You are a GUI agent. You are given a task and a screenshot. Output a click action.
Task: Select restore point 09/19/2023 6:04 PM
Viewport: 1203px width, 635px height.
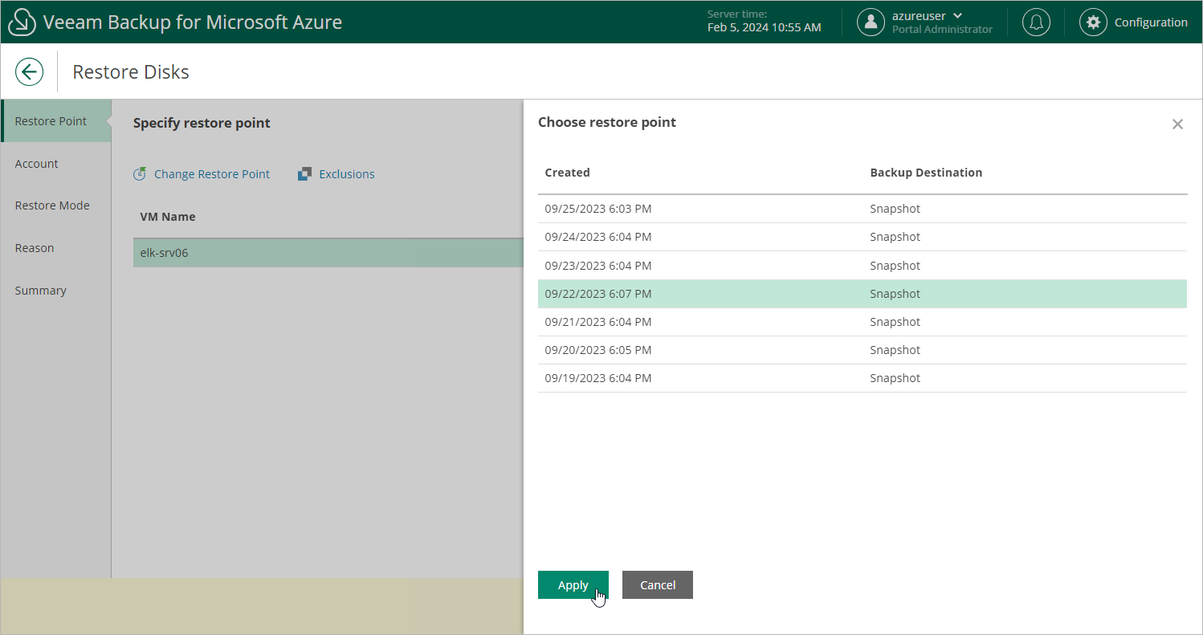862,378
